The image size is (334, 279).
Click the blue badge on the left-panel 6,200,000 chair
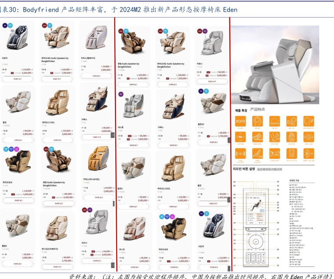tap(10, 25)
